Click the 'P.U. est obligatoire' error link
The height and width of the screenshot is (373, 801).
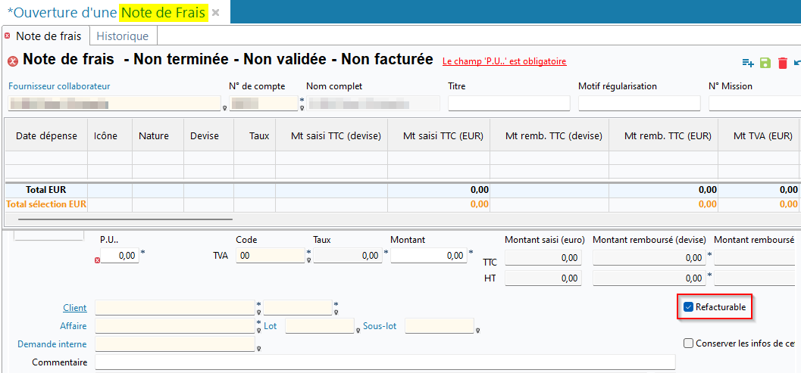coord(504,61)
